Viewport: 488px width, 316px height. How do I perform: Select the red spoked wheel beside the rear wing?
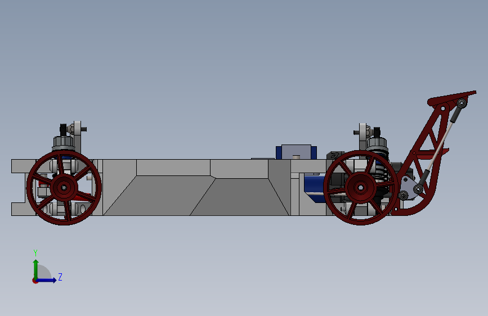[361, 188]
